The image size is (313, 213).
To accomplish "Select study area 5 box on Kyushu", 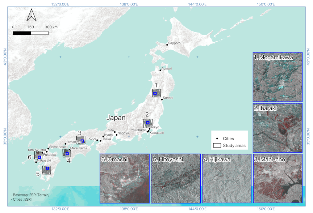I will coord(46,170).
